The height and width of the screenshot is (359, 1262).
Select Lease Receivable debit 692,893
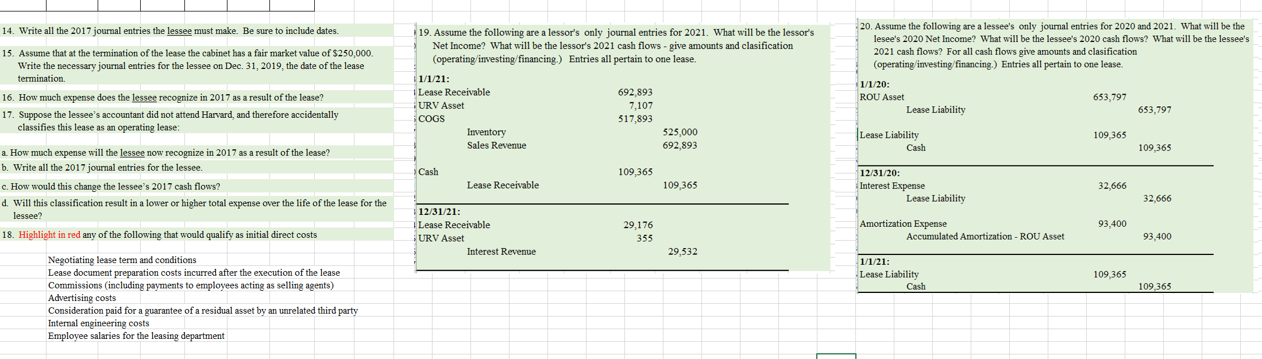coord(635,92)
